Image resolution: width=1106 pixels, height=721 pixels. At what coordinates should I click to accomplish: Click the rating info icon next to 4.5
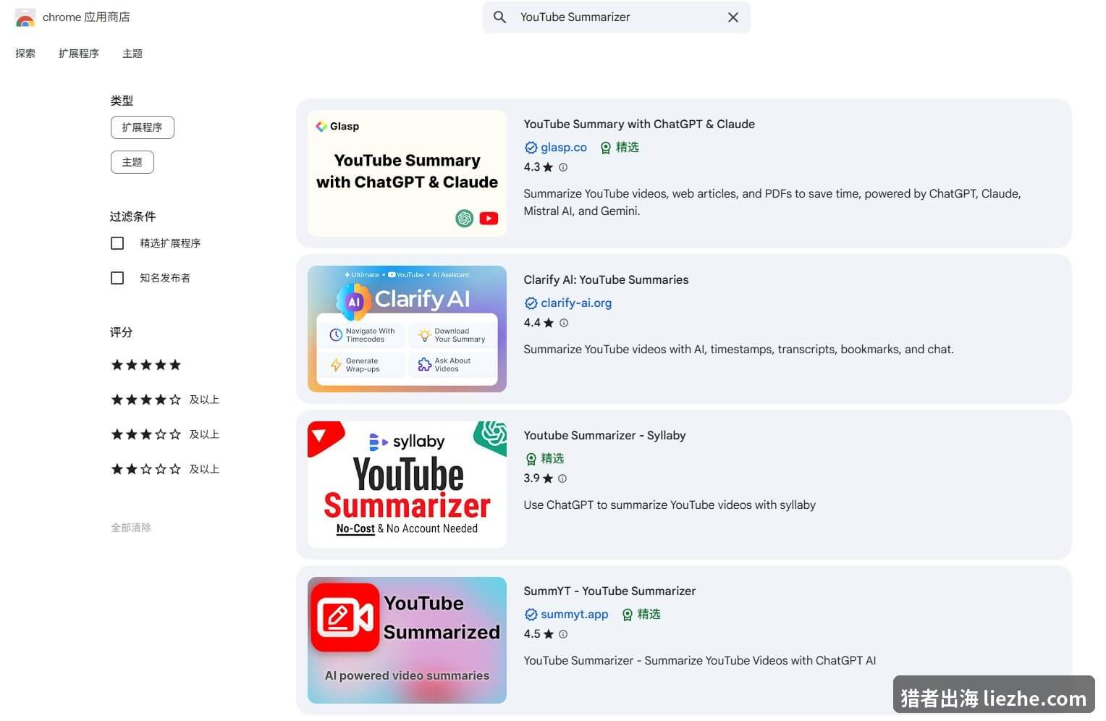pyautogui.click(x=563, y=634)
